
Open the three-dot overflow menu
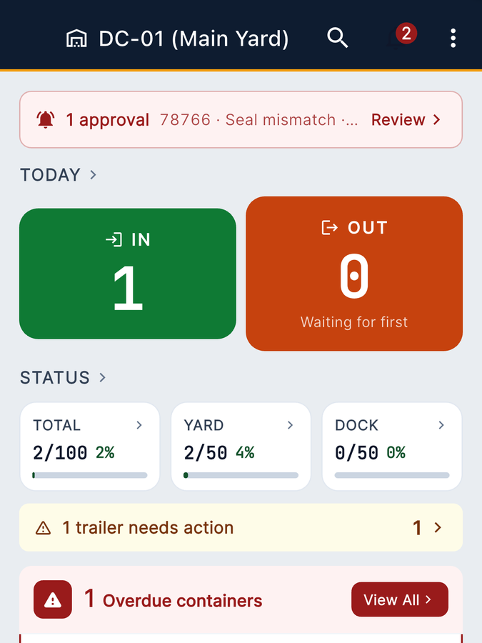click(x=453, y=38)
